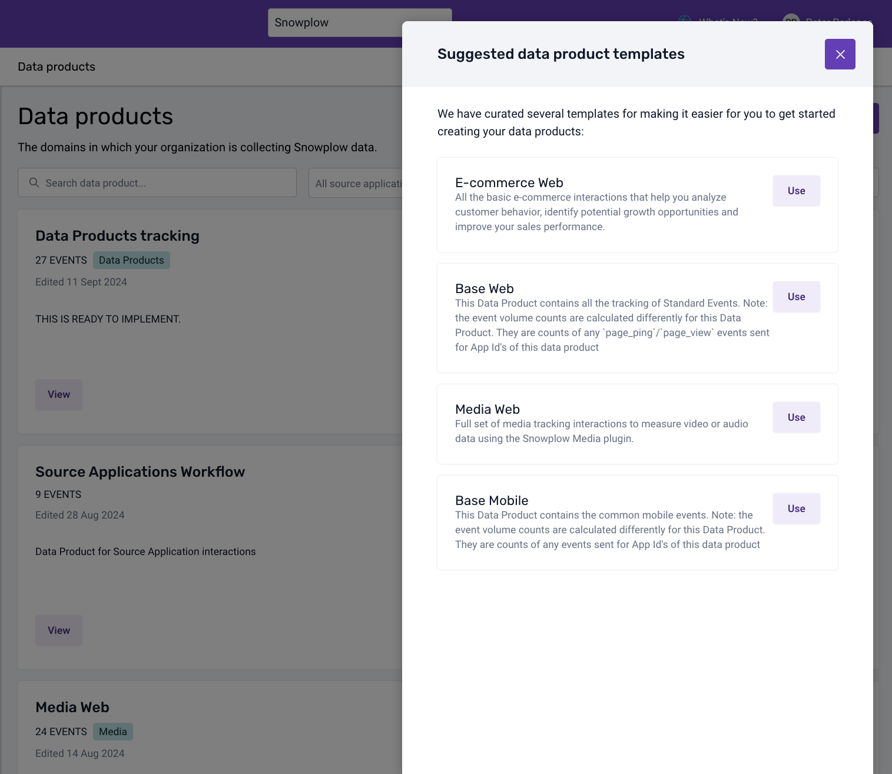
Task: Open the Source Applications Workflow card title
Action: click(140, 472)
